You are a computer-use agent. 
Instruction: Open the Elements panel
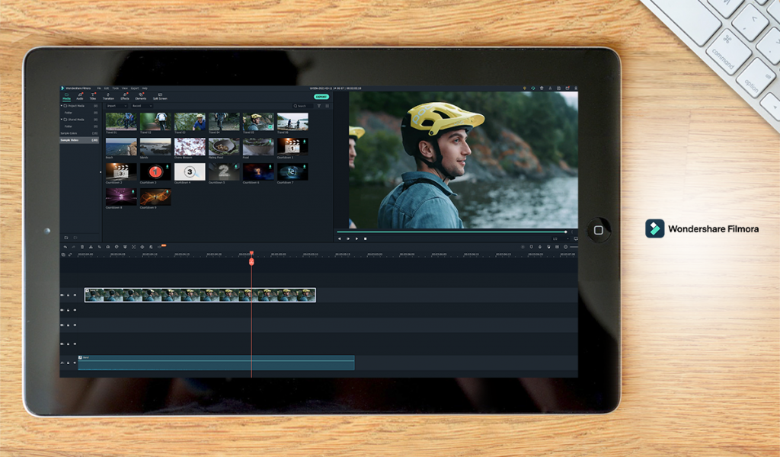141,97
